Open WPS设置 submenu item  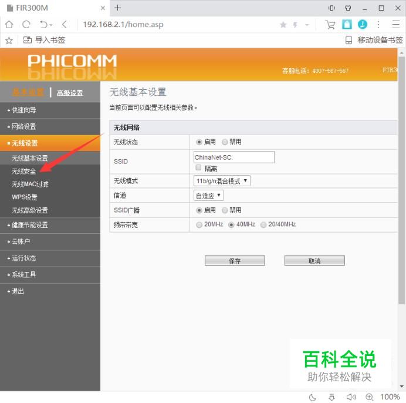pyautogui.click(x=25, y=197)
